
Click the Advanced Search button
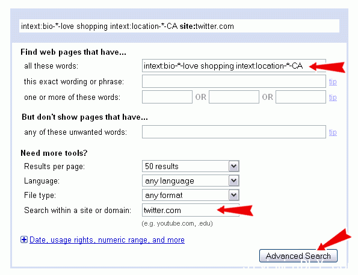(x=298, y=256)
